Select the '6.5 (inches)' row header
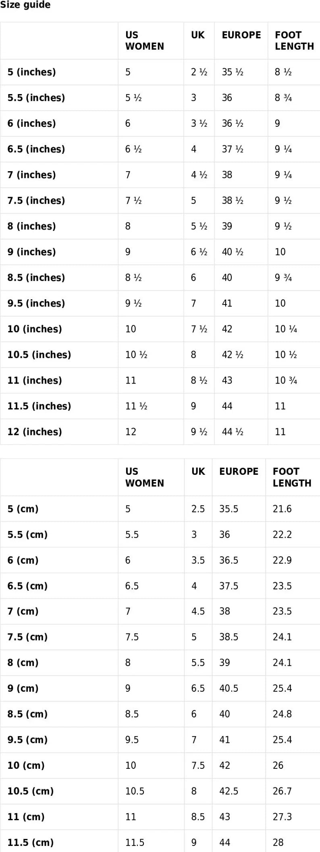320x852 pixels. (x=36, y=149)
